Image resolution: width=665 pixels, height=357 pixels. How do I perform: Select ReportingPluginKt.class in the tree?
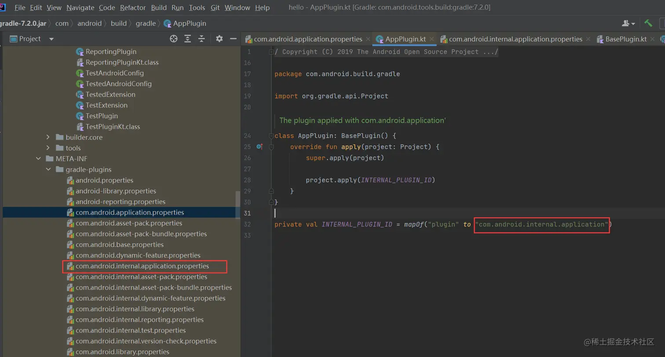122,62
